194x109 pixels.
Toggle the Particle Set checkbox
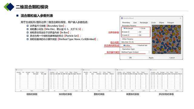coord(137,45)
